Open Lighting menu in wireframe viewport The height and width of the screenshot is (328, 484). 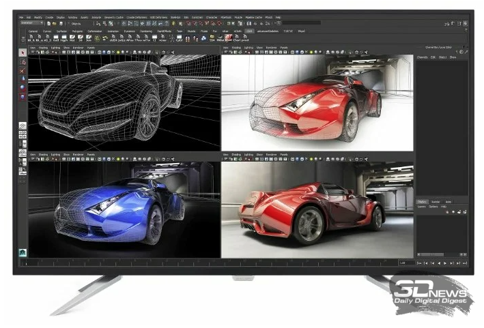tap(55, 48)
